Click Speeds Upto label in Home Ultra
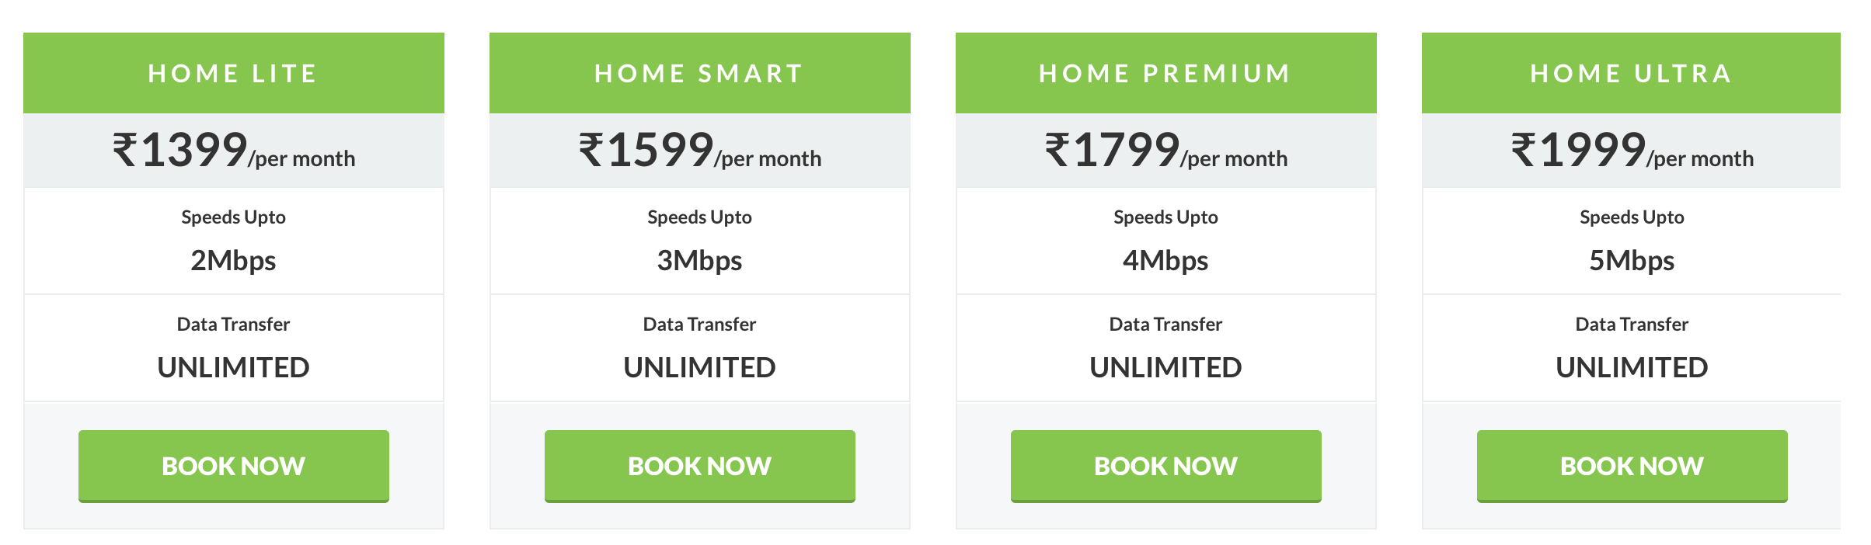1871x545 pixels. tap(1632, 217)
